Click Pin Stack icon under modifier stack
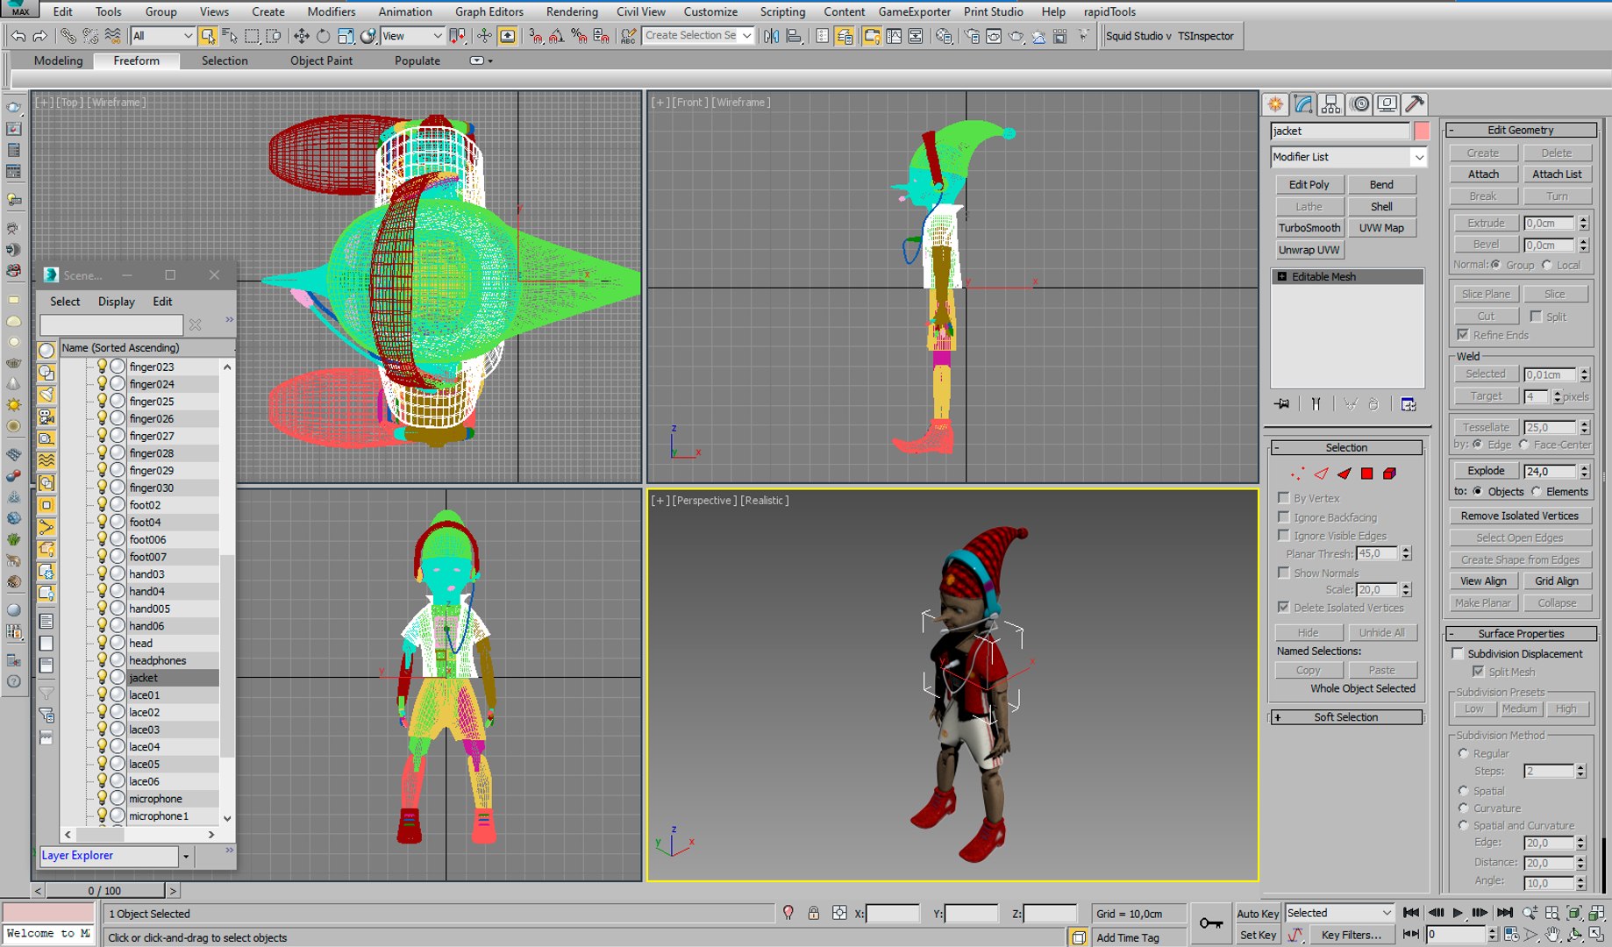This screenshot has height=947, width=1612. (x=1282, y=404)
